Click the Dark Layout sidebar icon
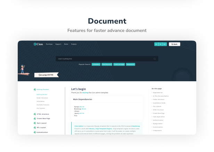Image resolution: width=214 pixels, height=152 pixels. 35,123
